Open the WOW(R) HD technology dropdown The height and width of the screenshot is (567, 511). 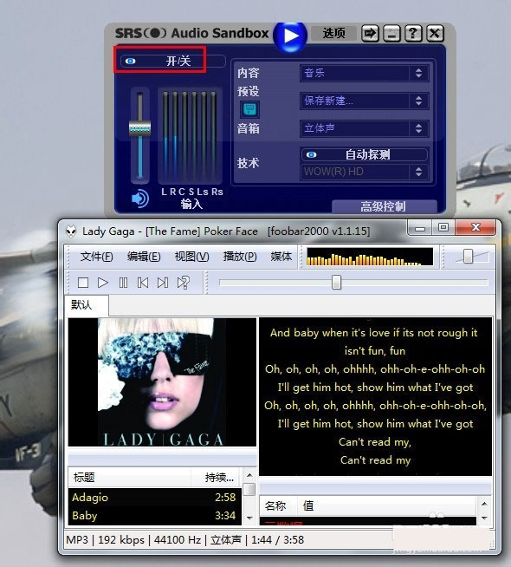tap(365, 172)
